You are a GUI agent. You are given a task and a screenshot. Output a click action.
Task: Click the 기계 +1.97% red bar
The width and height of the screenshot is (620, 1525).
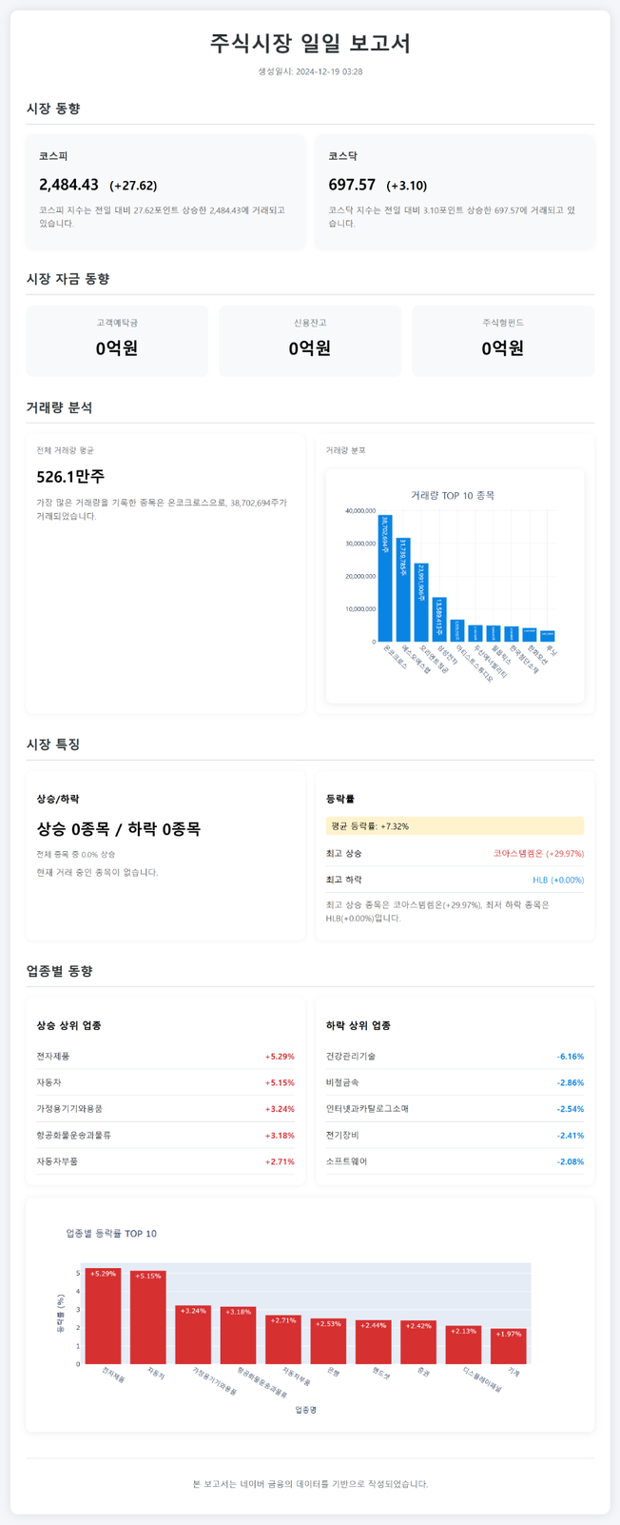(509, 1346)
